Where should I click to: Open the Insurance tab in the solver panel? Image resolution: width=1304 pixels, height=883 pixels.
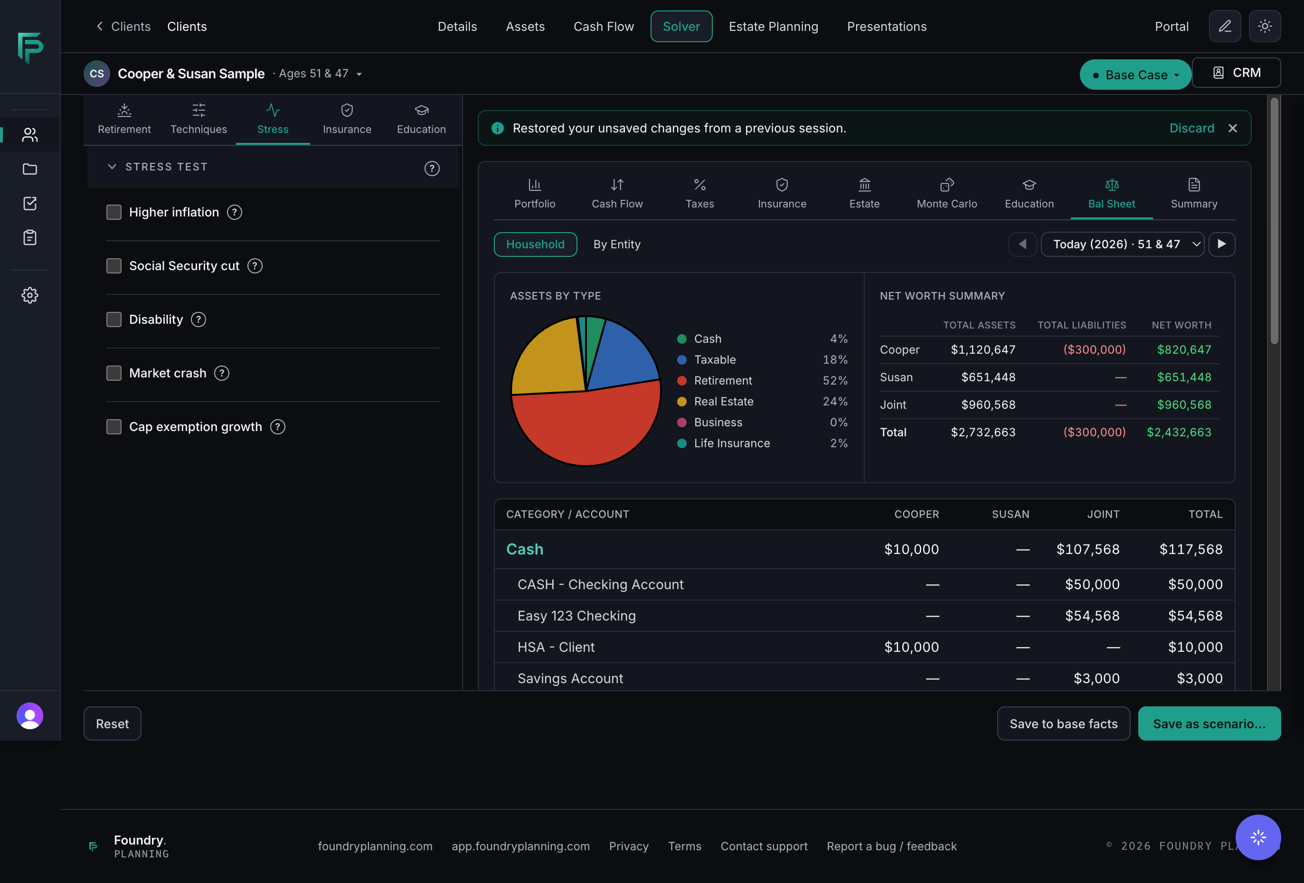point(347,120)
